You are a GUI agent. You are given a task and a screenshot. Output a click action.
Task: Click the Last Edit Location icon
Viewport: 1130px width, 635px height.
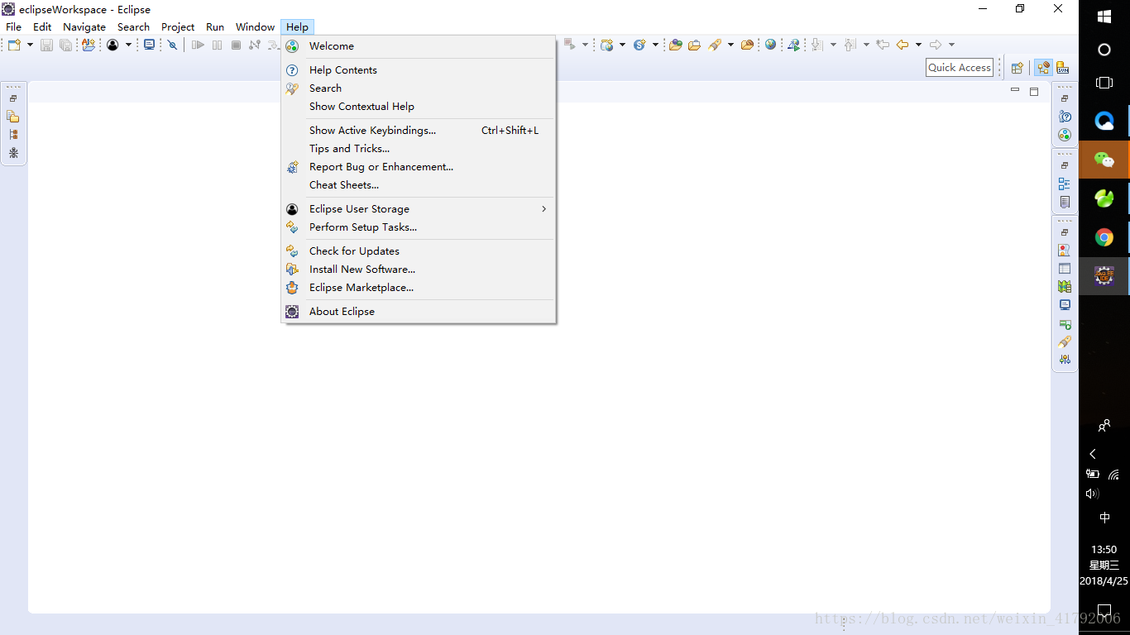point(883,45)
